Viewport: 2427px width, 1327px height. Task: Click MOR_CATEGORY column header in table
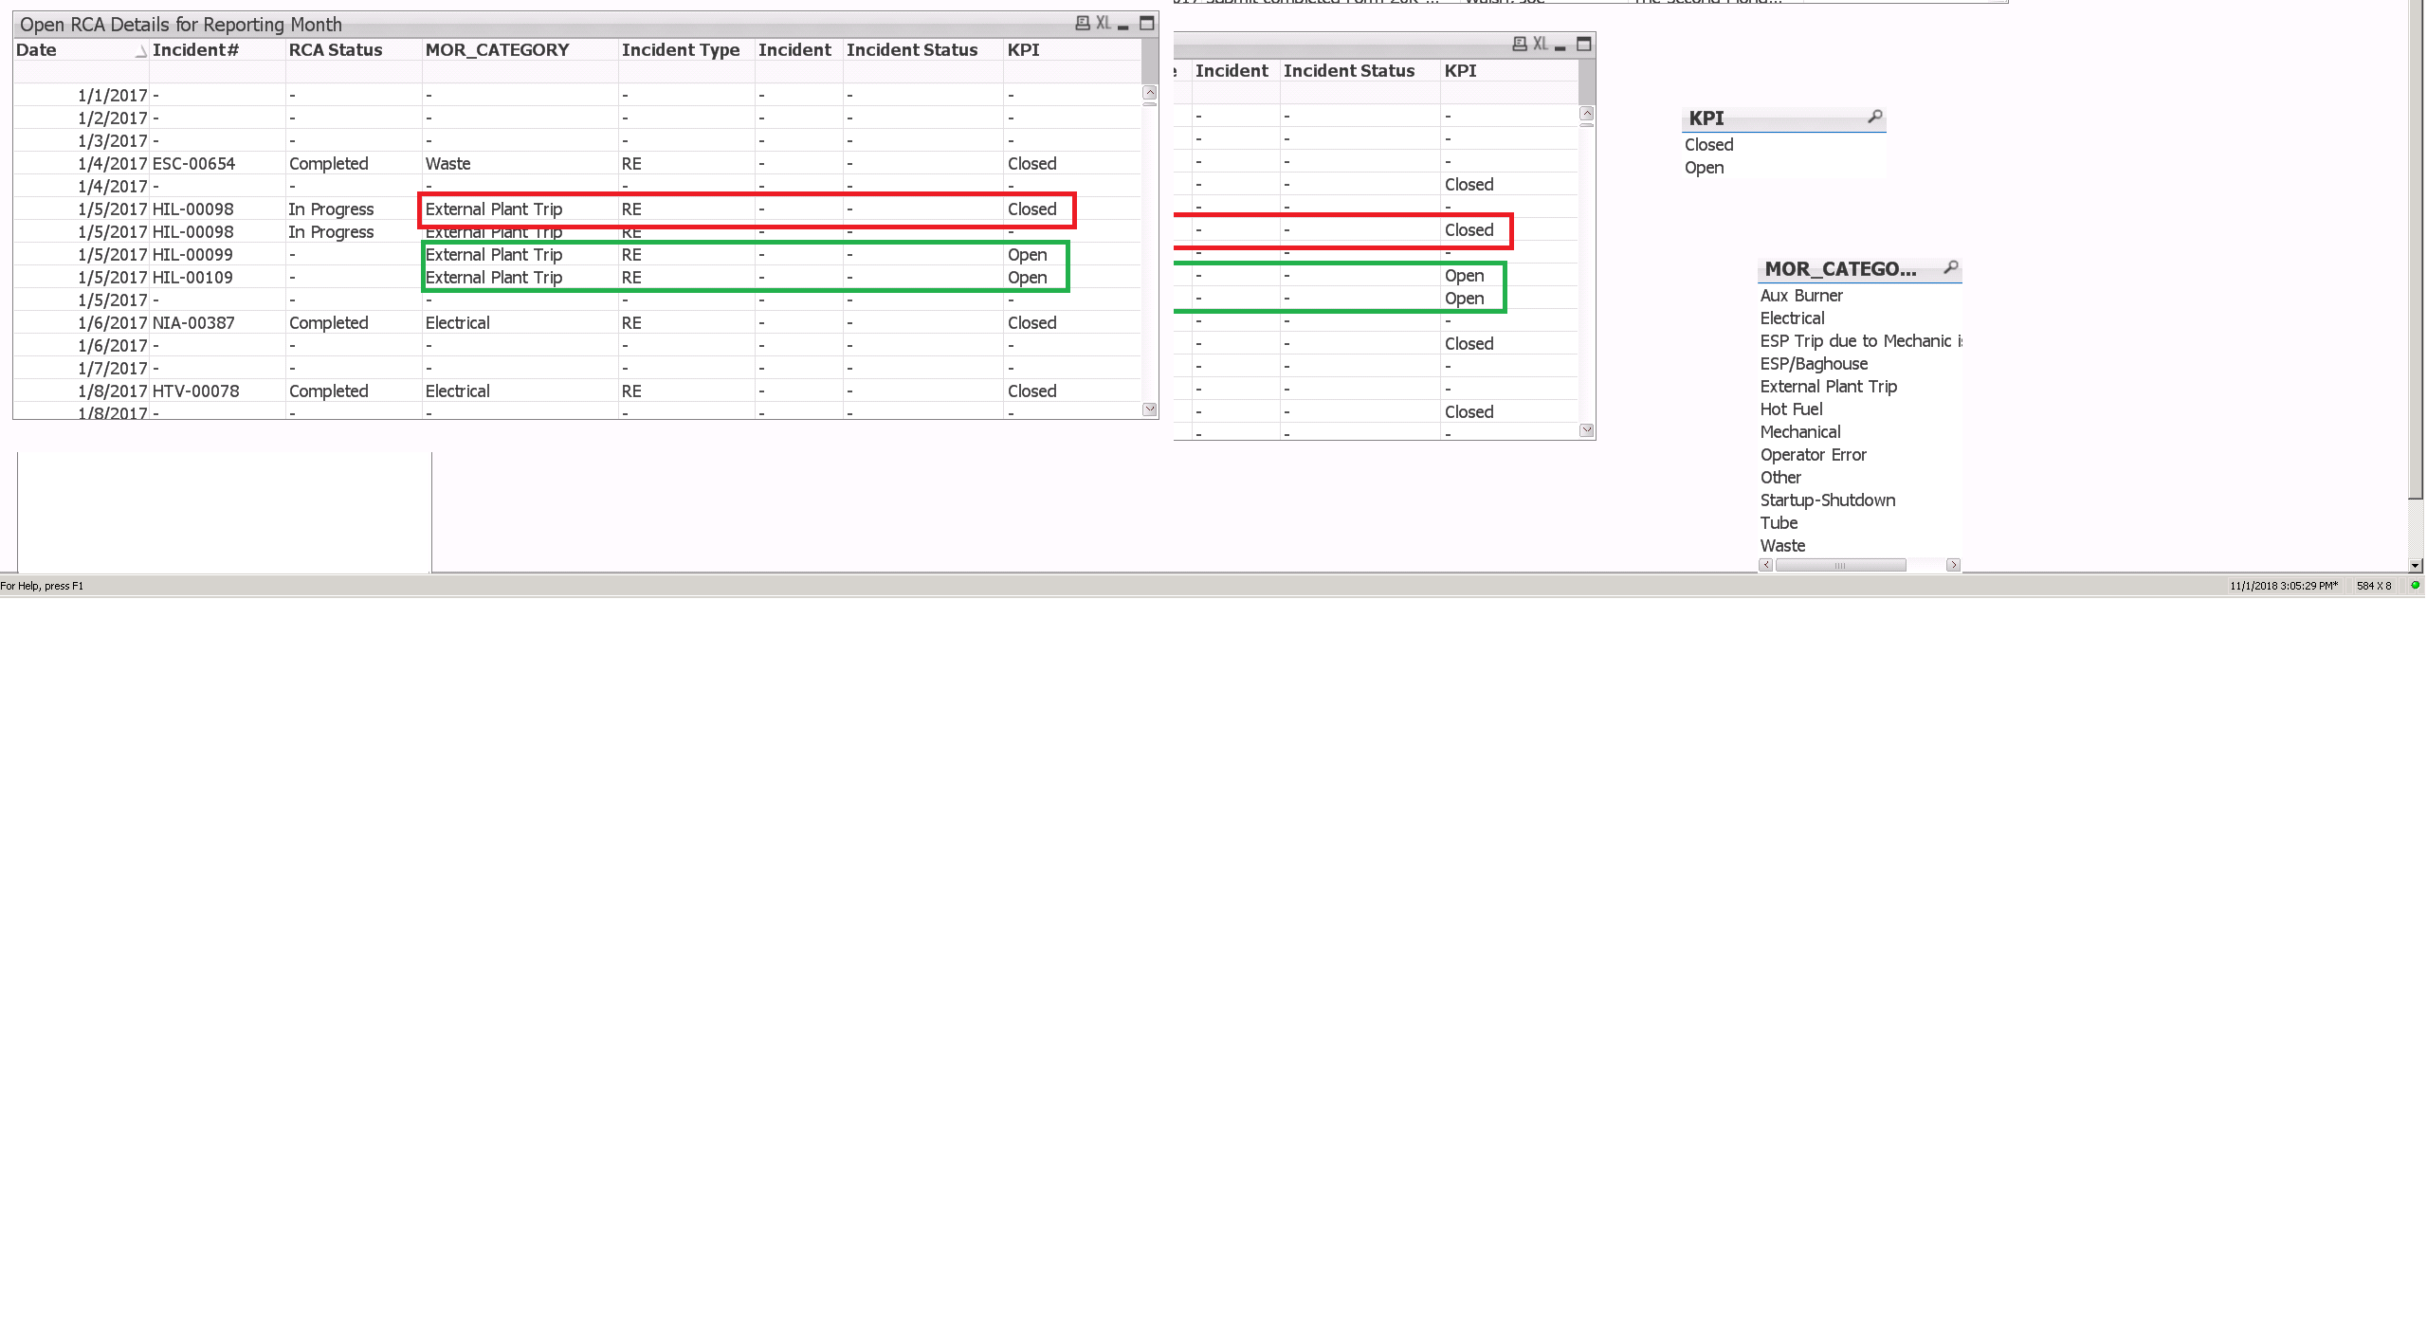(497, 50)
